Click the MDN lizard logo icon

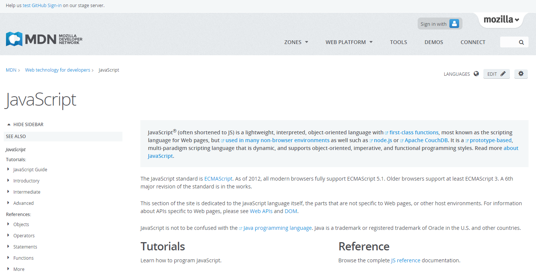[x=14, y=39]
